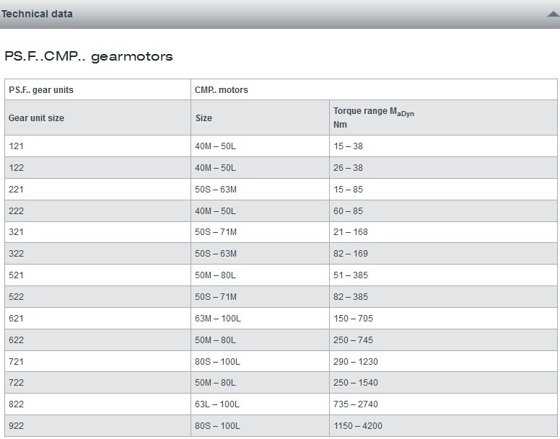The width and height of the screenshot is (560, 439).
Task: Select gear unit size 222 cell
Action: pyautogui.click(x=98, y=210)
